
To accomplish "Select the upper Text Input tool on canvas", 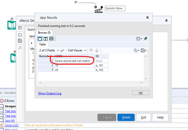I will tap(12, 25).
